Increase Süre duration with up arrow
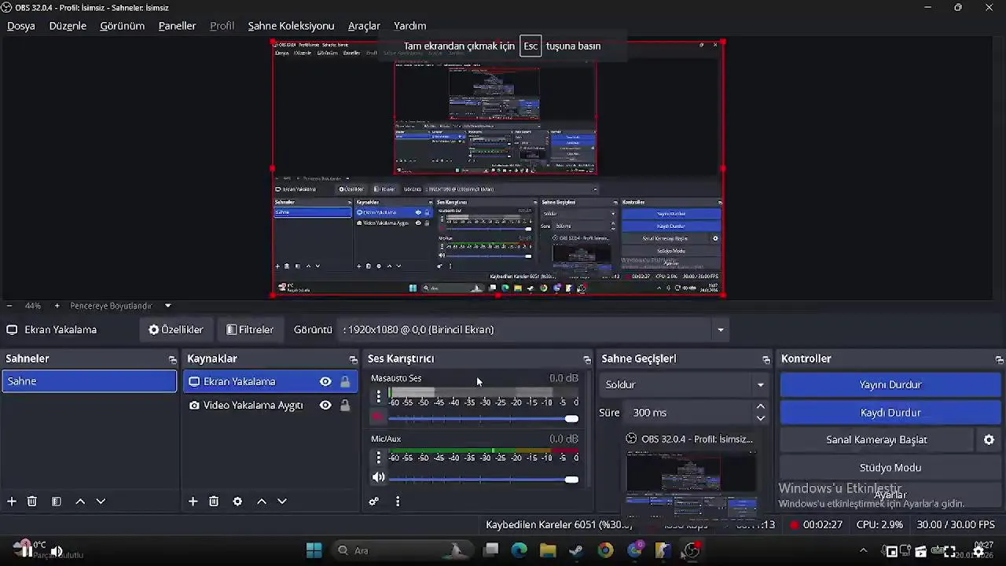Screen dimensions: 1006x566 (x=760, y=407)
